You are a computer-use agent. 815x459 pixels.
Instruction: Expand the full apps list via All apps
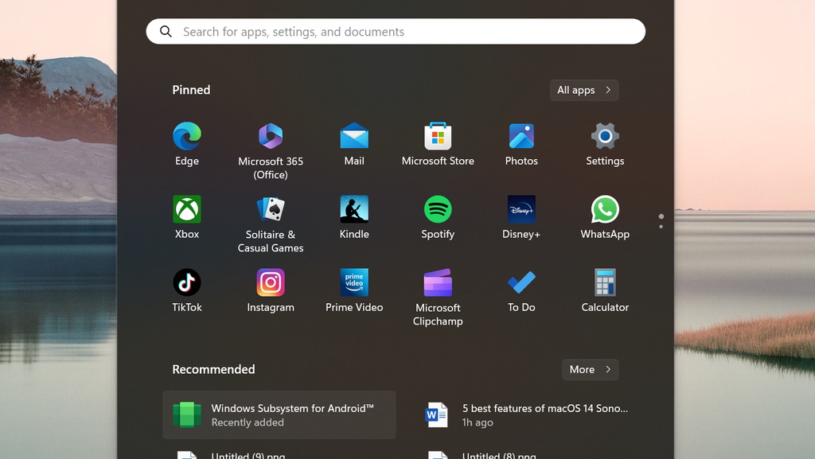tap(583, 90)
